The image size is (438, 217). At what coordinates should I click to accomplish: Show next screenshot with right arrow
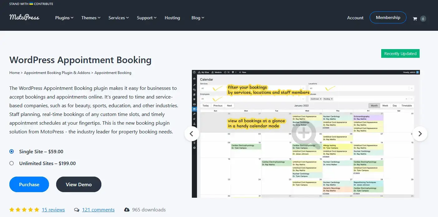[x=420, y=134]
